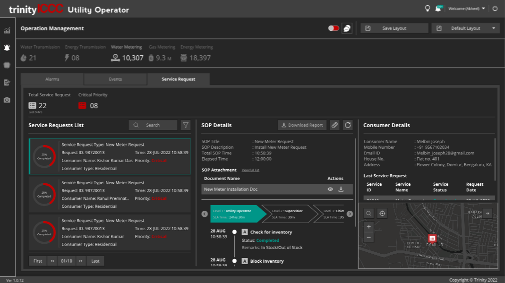Show next SOP level arrow
Viewport: 505px width, 283px height.
click(x=350, y=214)
